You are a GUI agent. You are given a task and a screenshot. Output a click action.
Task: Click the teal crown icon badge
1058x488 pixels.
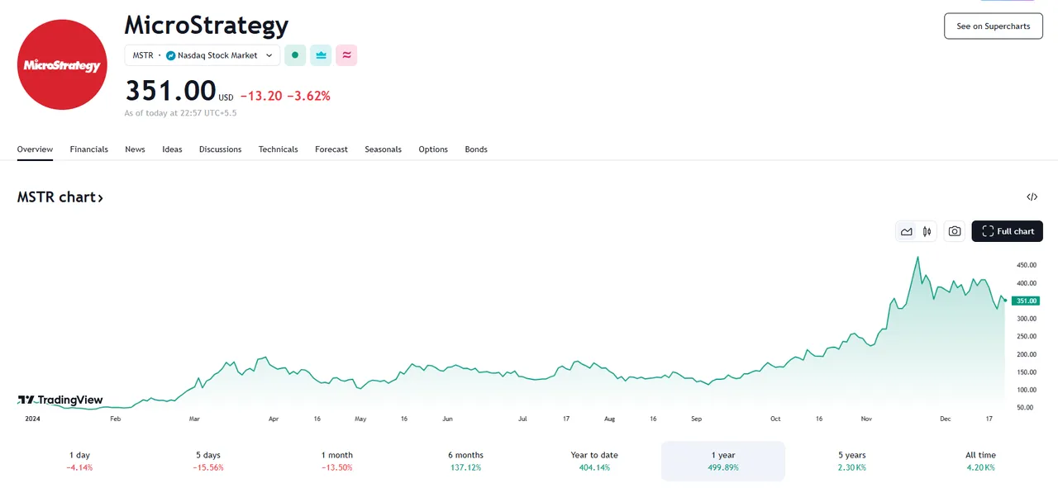[321, 55]
